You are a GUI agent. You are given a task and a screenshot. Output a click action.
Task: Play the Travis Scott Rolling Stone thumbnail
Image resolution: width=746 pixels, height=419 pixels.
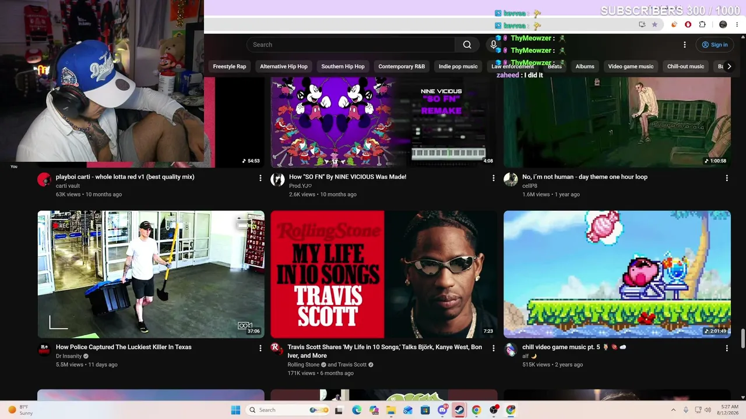coord(384,274)
